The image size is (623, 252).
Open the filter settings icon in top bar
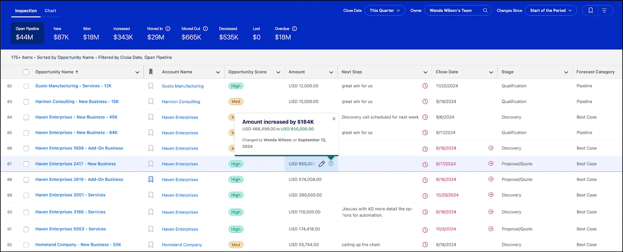click(x=604, y=10)
